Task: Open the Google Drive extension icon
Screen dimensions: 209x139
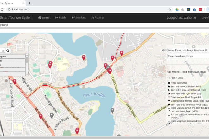Action: click(x=177, y=9)
